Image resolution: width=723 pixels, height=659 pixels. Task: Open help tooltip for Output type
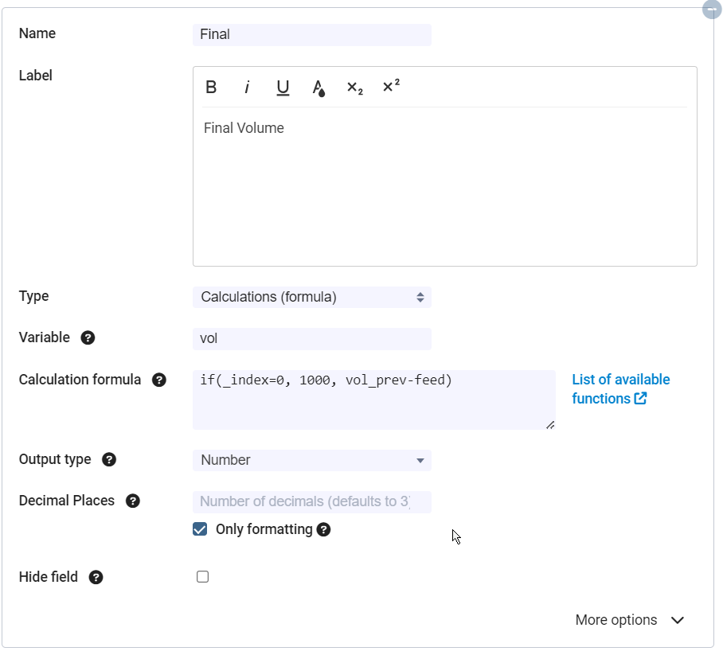tap(110, 459)
